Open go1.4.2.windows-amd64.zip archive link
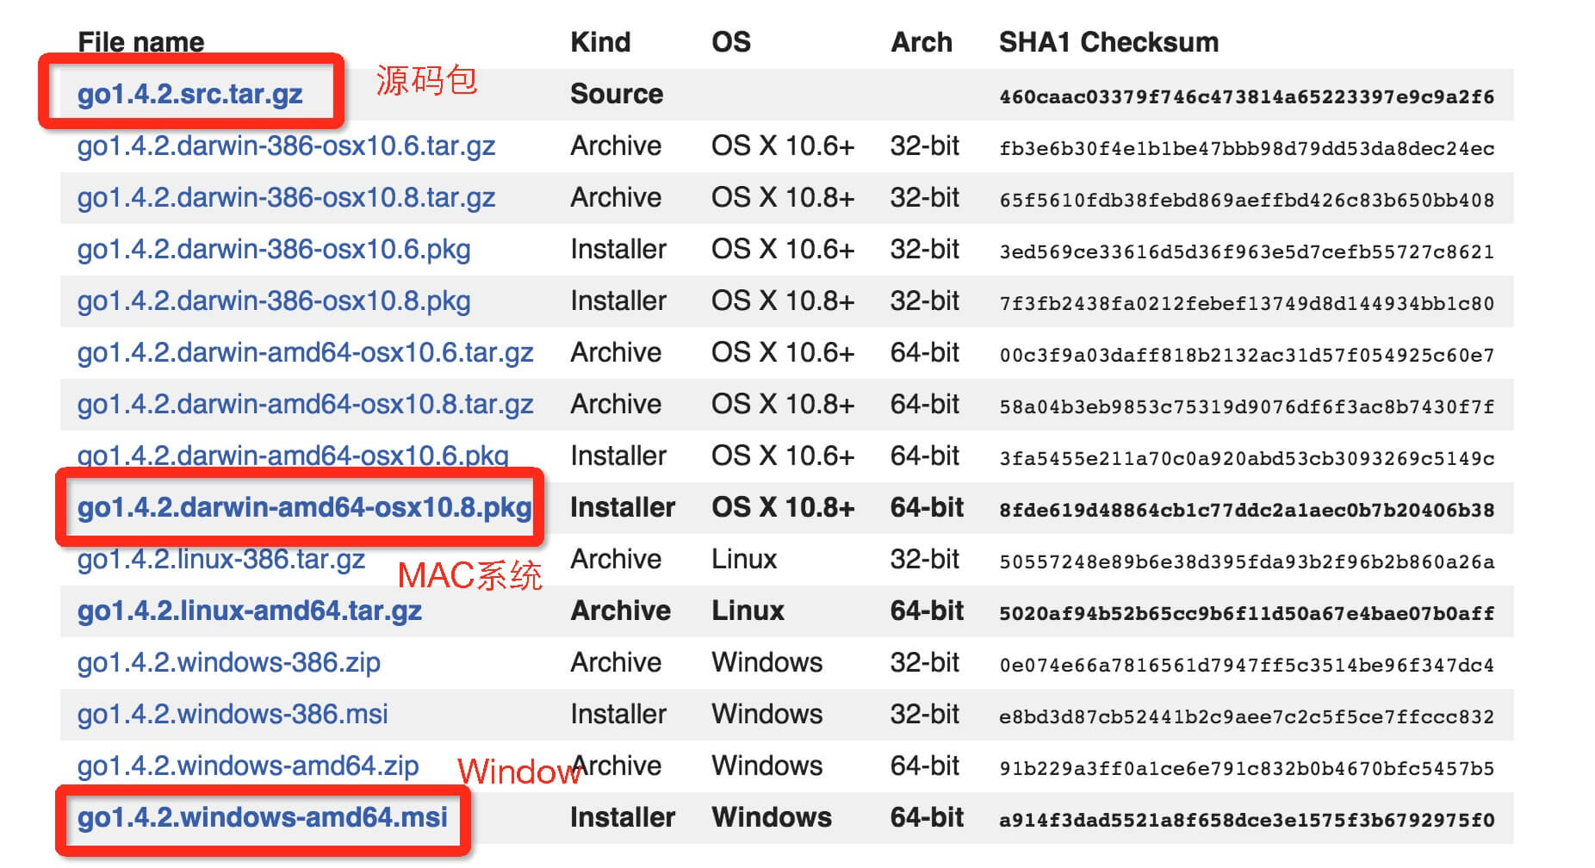Screen dimensions: 1595x868 pyautogui.click(x=248, y=766)
